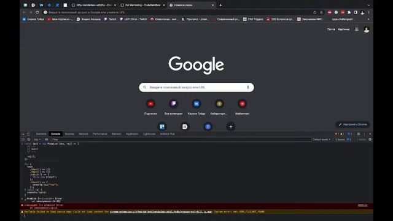
Task: Open the DevTools three-dot customize menu
Action: [364, 134]
